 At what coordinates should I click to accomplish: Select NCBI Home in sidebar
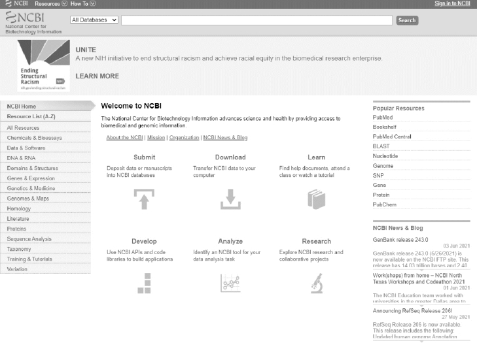[46, 106]
